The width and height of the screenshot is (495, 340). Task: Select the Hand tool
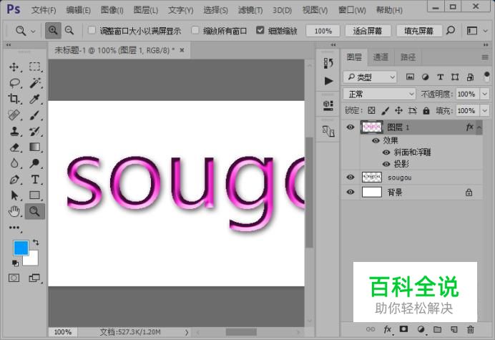14,211
